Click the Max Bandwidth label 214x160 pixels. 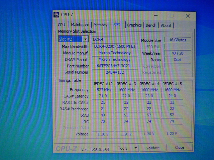coord(75,47)
